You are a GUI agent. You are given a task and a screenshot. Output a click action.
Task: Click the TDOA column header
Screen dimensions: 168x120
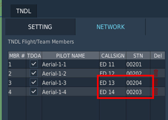pos(34,56)
